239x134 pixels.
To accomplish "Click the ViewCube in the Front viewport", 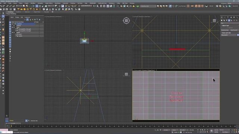I will [214, 20].
